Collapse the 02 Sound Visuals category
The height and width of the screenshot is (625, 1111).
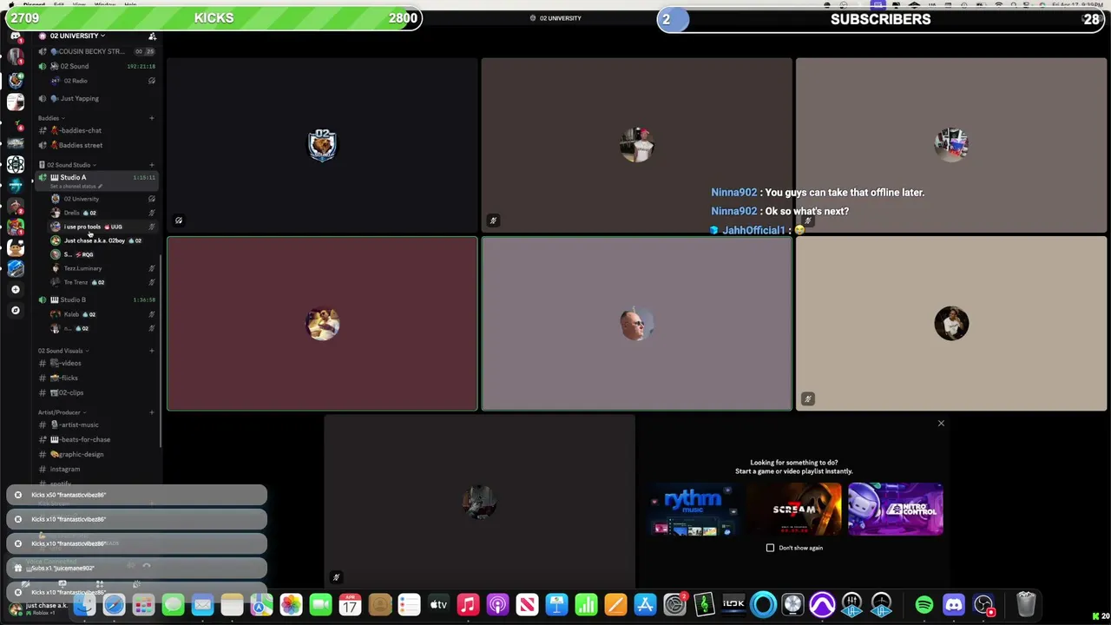pos(63,351)
